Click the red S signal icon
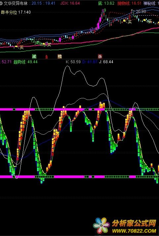159x236 pixels. [47, 57]
